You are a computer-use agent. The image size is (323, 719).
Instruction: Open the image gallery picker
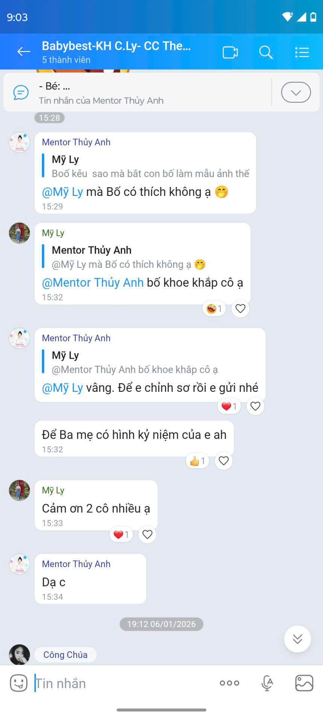(x=304, y=683)
